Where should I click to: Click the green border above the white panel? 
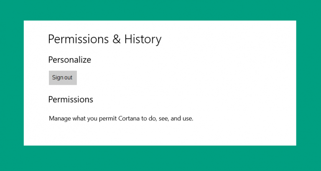(x=160, y=10)
